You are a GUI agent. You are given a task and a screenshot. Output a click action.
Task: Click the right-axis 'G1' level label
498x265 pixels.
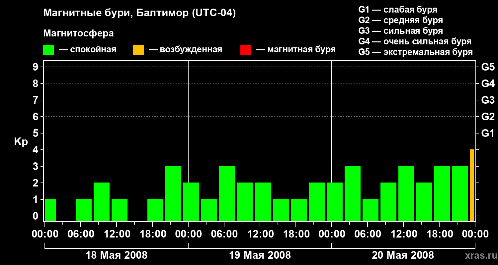488,133
